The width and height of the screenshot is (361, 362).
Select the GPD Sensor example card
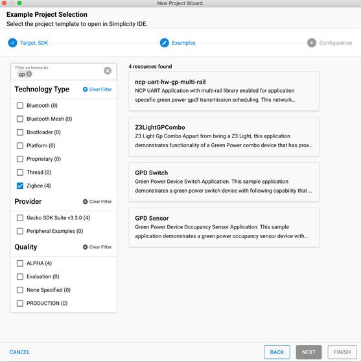[224, 228]
